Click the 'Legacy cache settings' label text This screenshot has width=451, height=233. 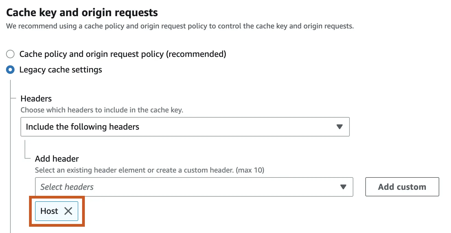60,70
